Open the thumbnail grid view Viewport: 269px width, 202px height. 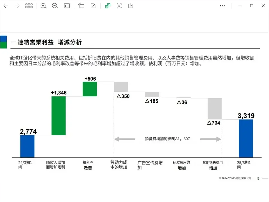click(x=29, y=6)
